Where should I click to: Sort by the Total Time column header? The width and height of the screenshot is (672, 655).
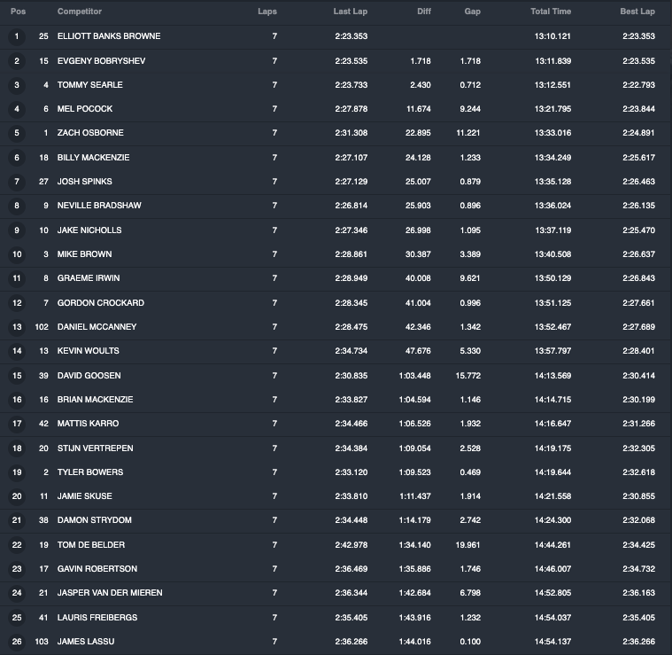coord(551,12)
